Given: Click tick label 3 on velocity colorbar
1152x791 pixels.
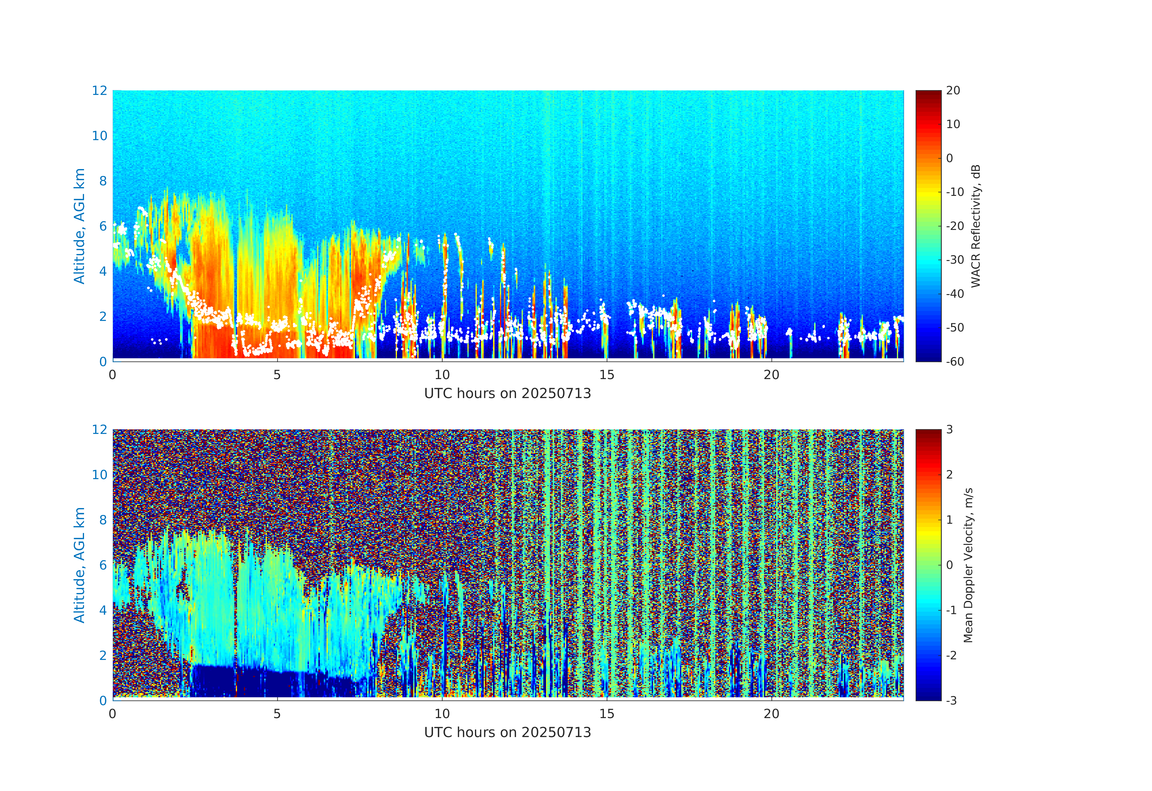Looking at the screenshot, I should [x=949, y=429].
